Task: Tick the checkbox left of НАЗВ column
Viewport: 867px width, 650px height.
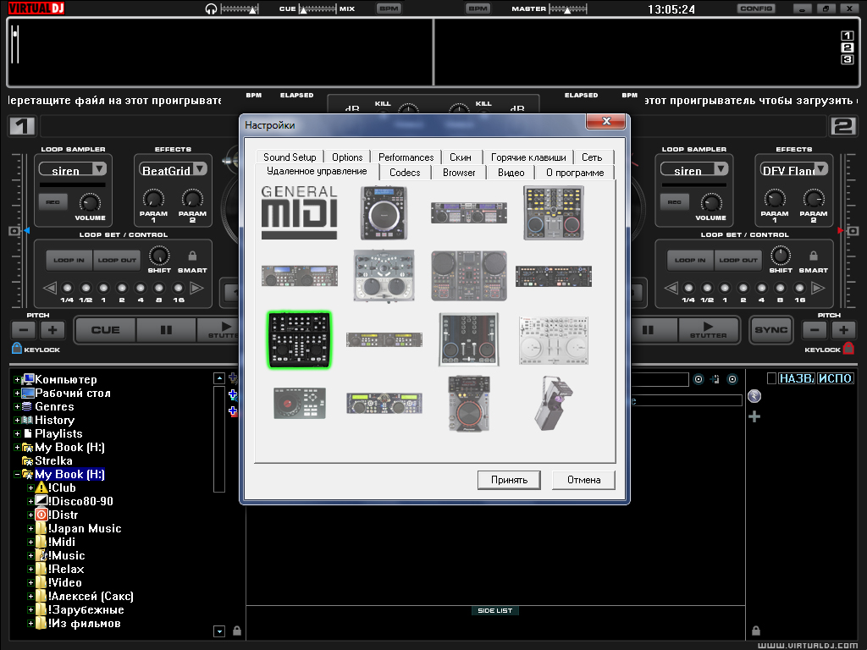Action: (771, 378)
